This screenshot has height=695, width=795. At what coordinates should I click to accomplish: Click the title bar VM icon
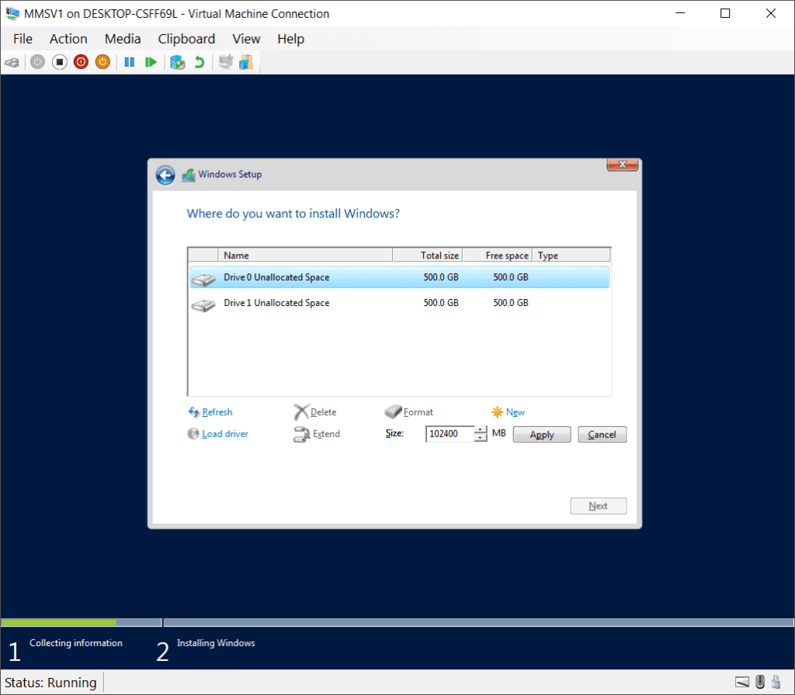coord(12,14)
